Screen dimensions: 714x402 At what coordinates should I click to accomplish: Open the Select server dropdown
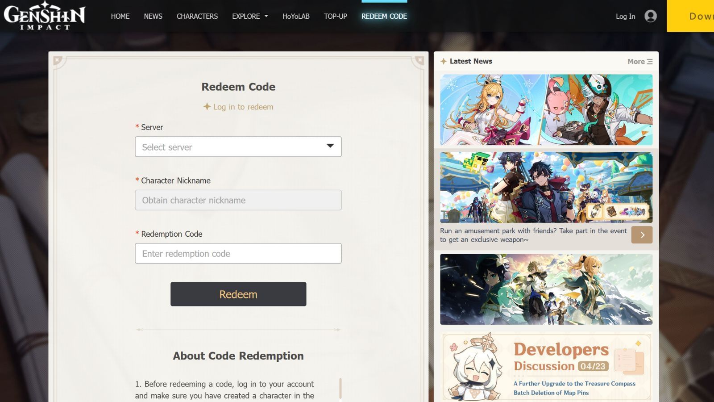click(238, 147)
